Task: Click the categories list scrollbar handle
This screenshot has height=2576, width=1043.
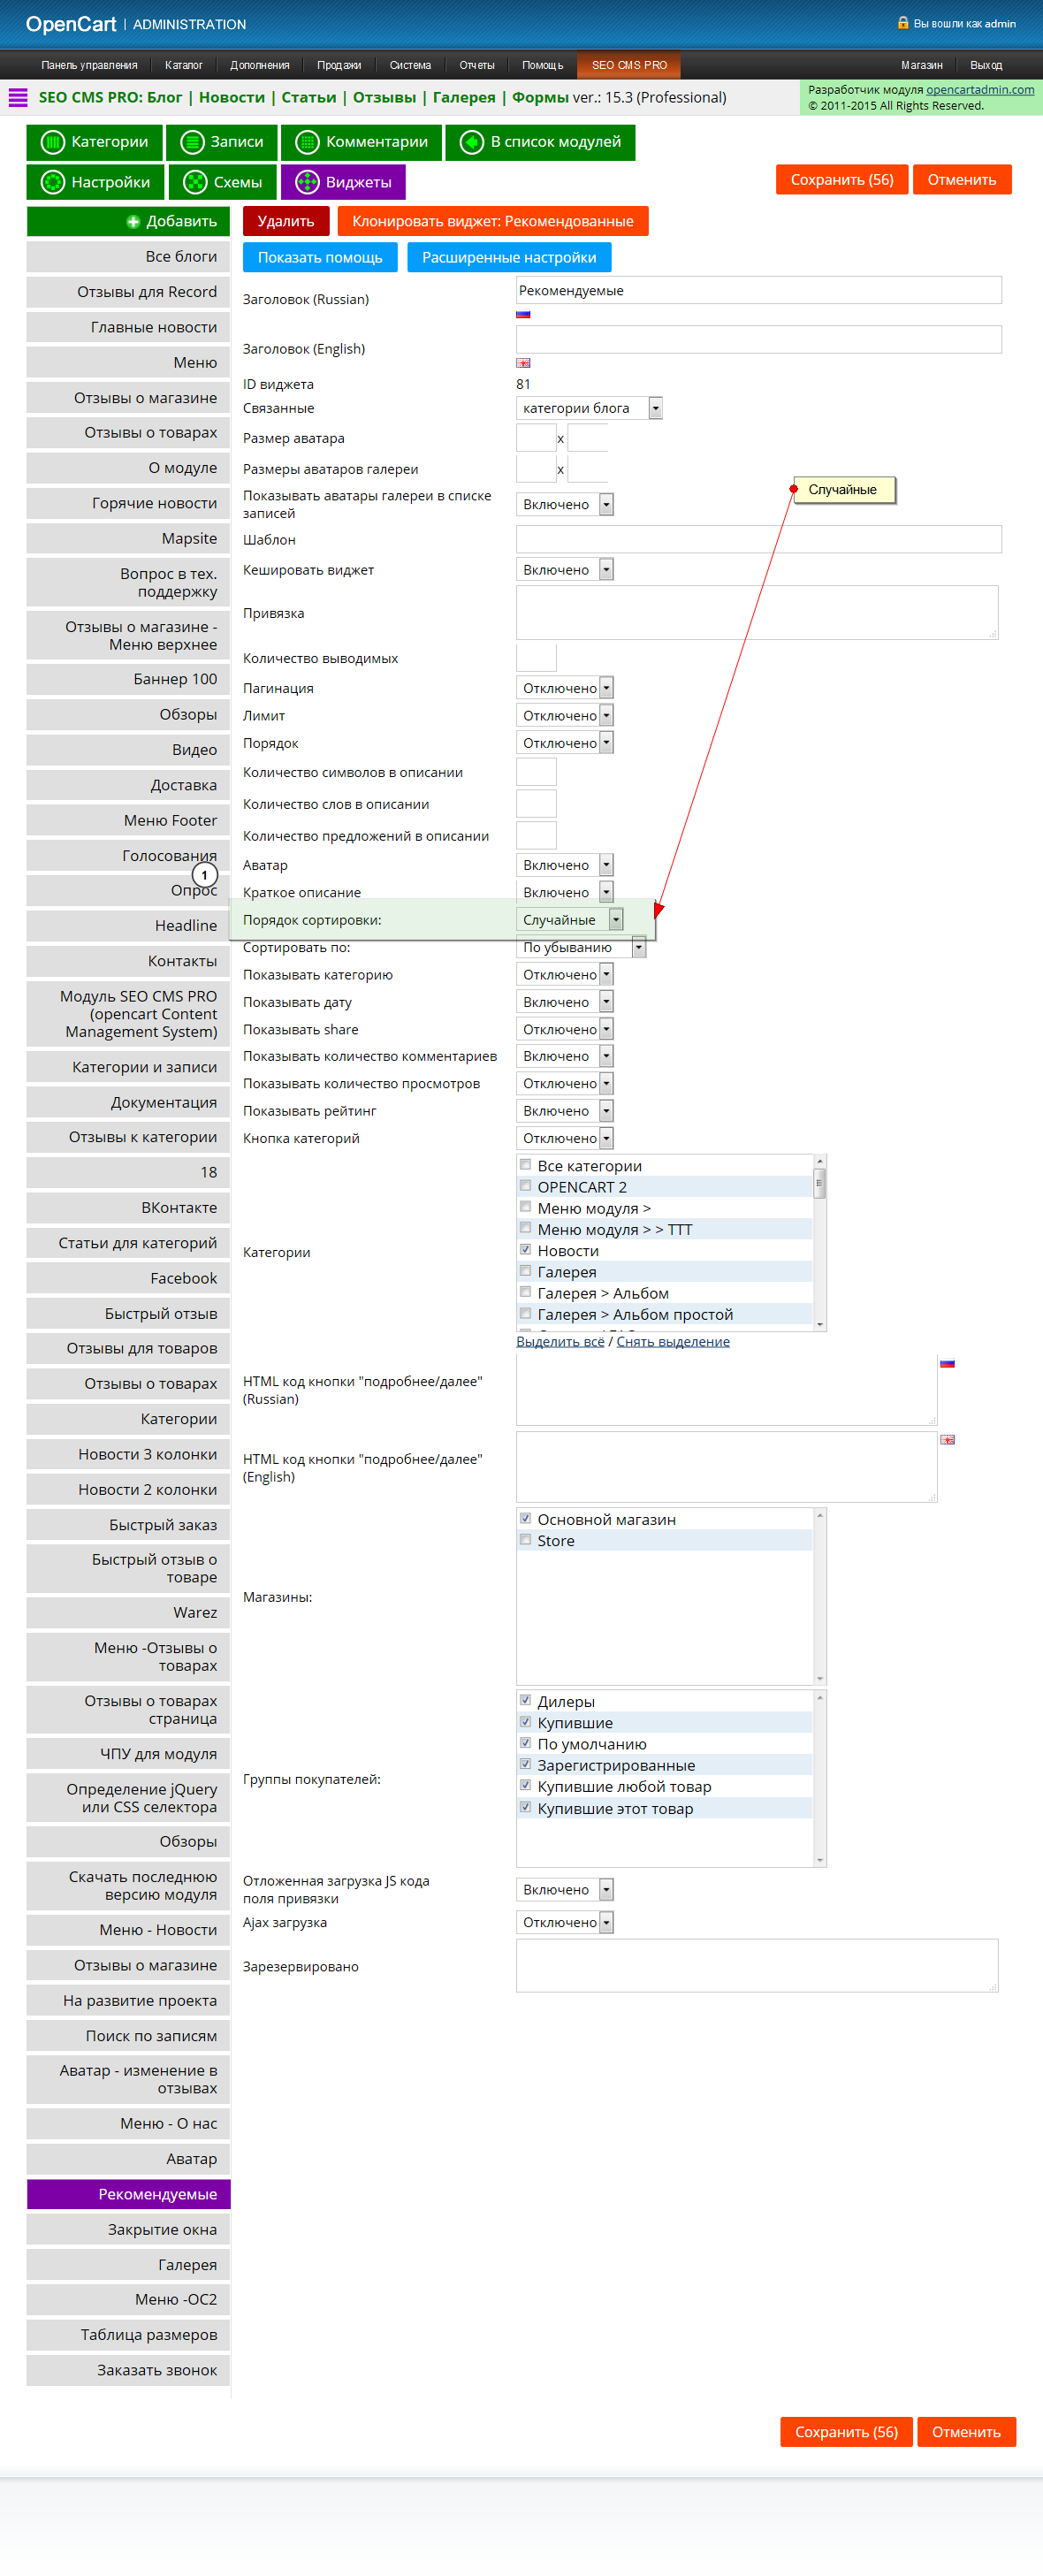Action: click(819, 1185)
